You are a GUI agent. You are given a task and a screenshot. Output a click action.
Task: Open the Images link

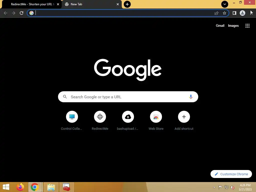[233, 26]
